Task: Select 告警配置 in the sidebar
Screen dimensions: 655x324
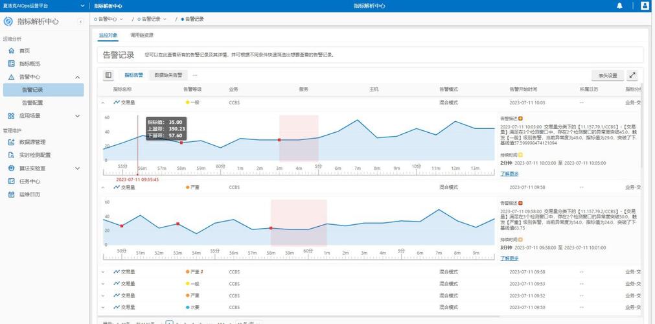Action: coord(32,102)
